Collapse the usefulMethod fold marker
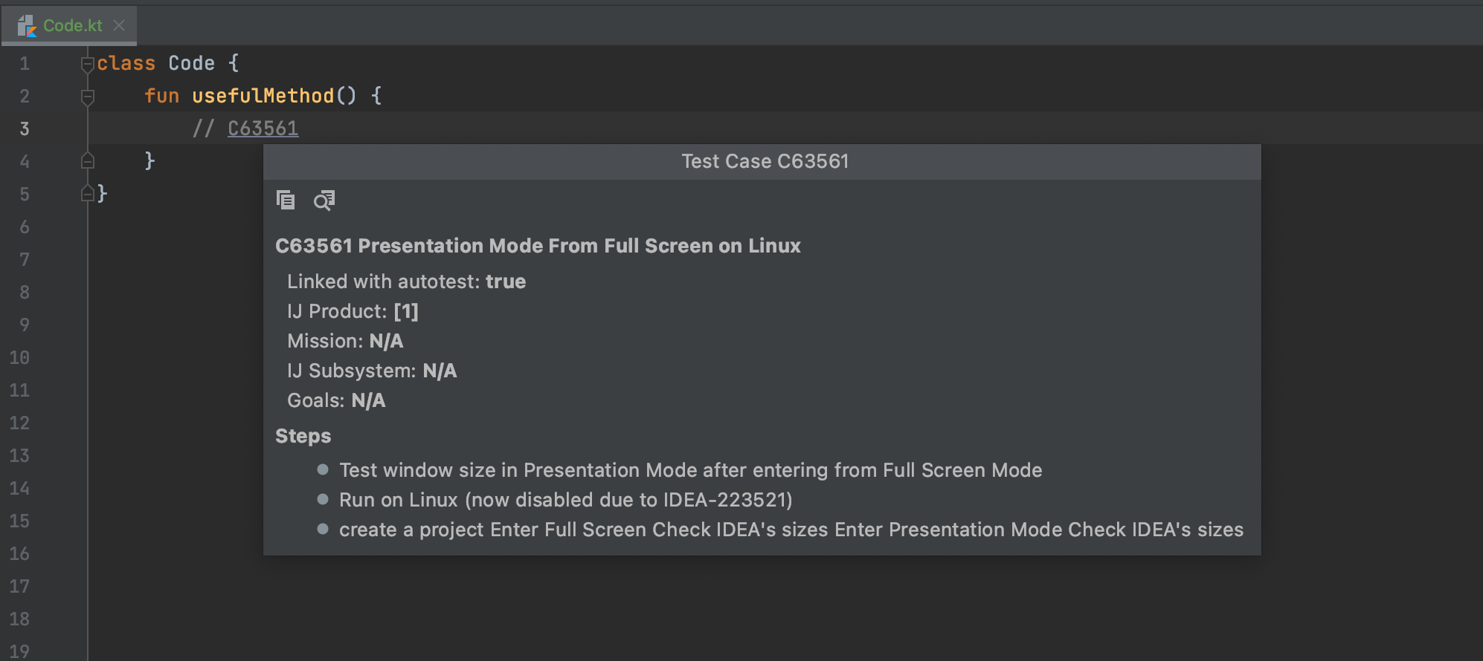 (x=87, y=97)
